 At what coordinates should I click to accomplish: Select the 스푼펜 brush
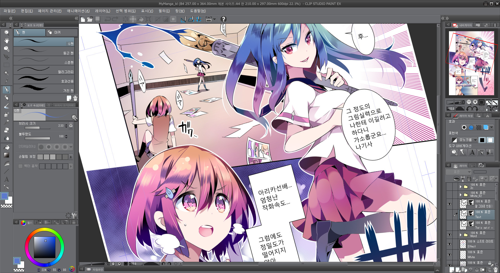point(44,60)
